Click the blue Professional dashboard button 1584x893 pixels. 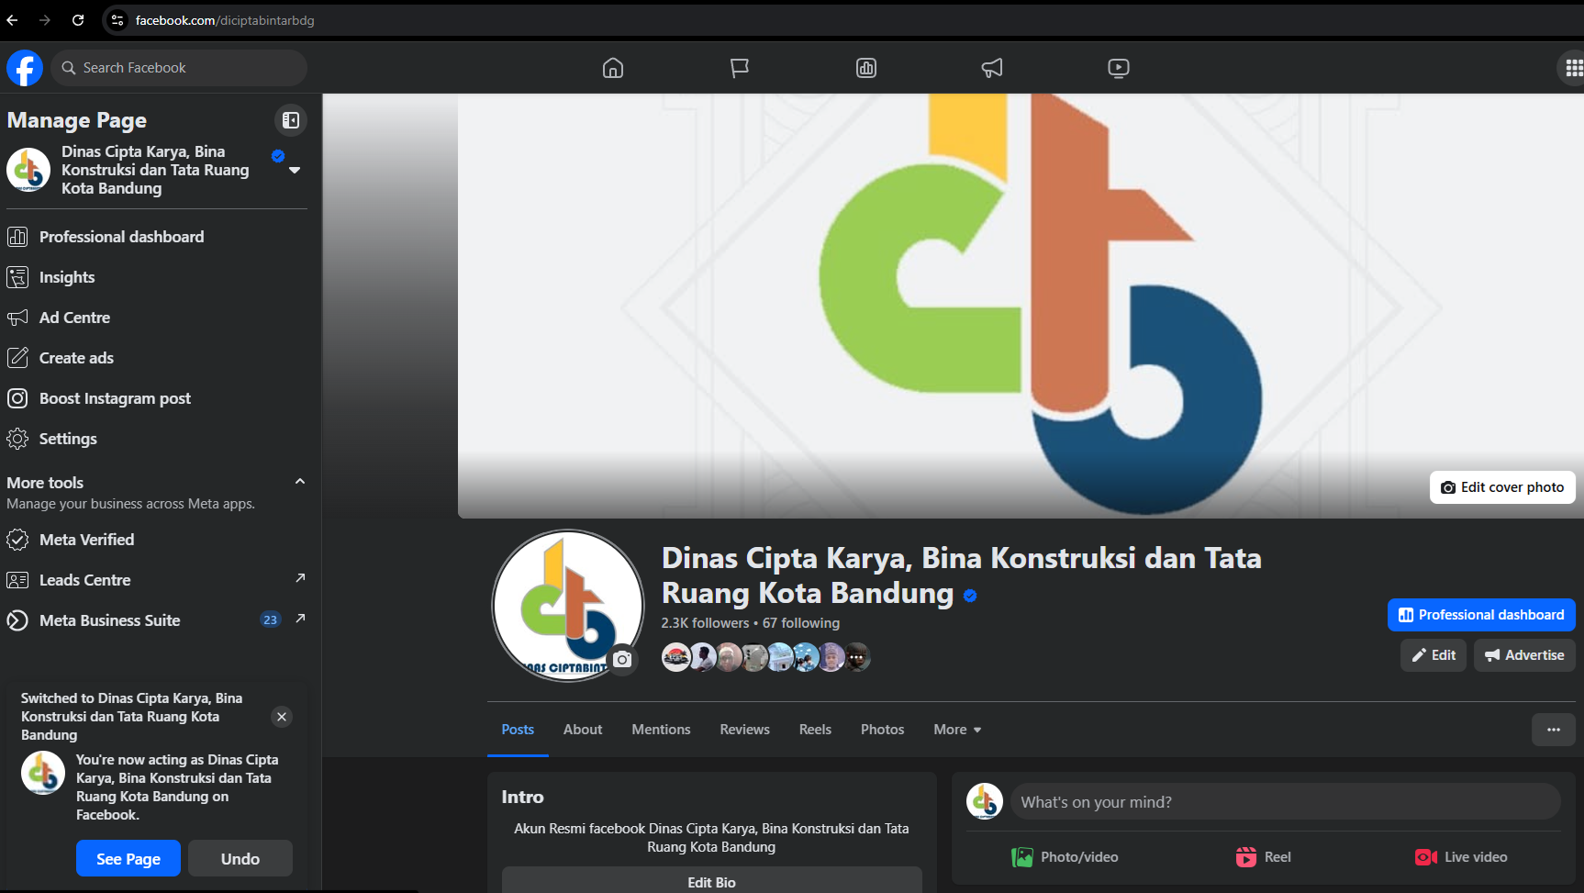(1481, 615)
